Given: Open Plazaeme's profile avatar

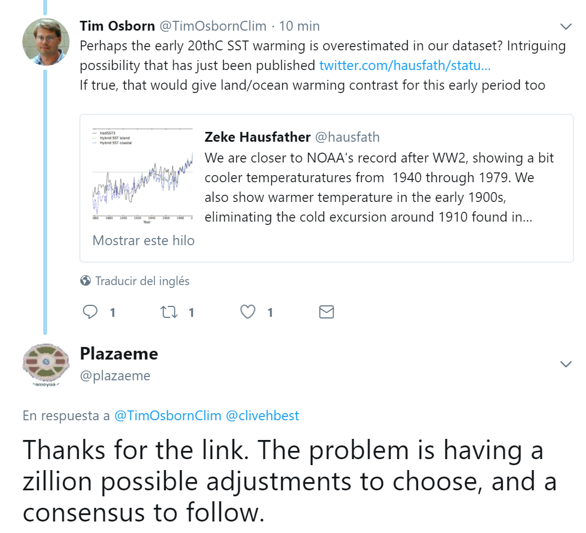Looking at the screenshot, I should tap(46, 365).
